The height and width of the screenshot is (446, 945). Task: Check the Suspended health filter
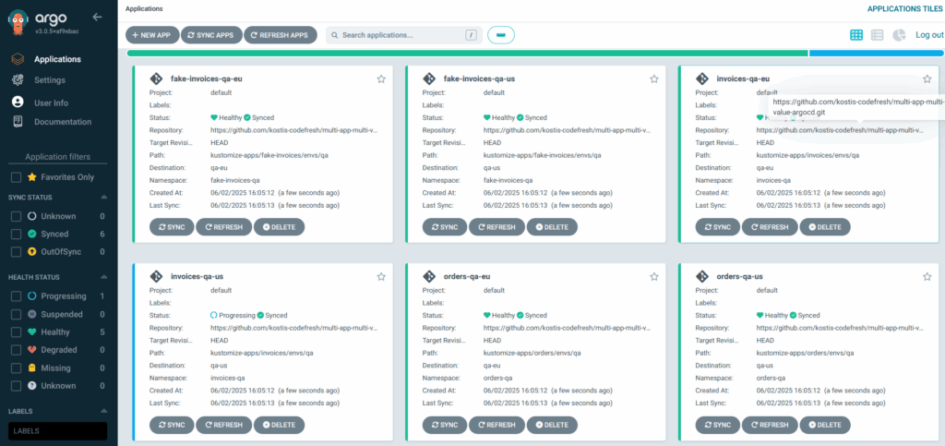coord(17,314)
